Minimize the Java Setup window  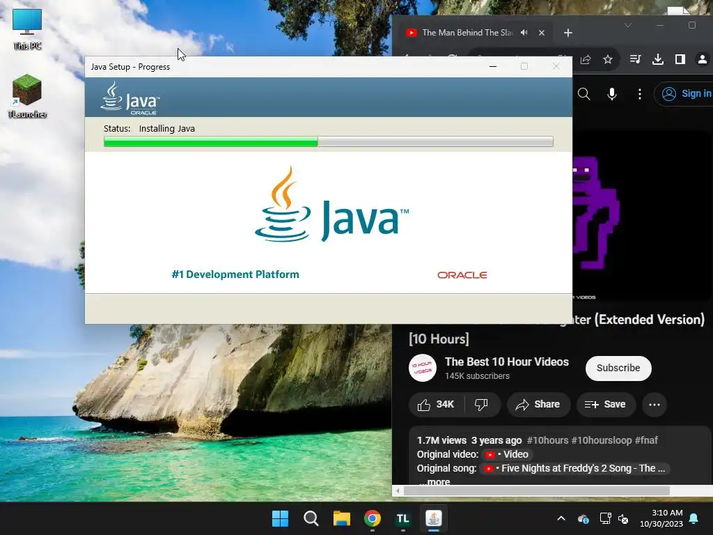pyautogui.click(x=493, y=66)
